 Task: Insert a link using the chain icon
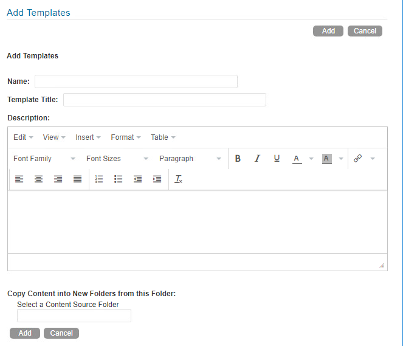pos(357,159)
